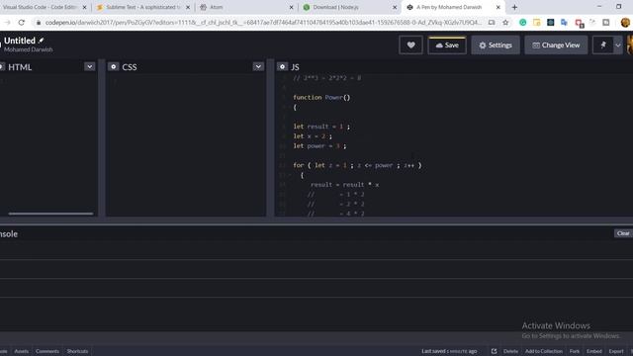Click the green Grammarly extension icon
The height and width of the screenshot is (356, 633).
523,23
